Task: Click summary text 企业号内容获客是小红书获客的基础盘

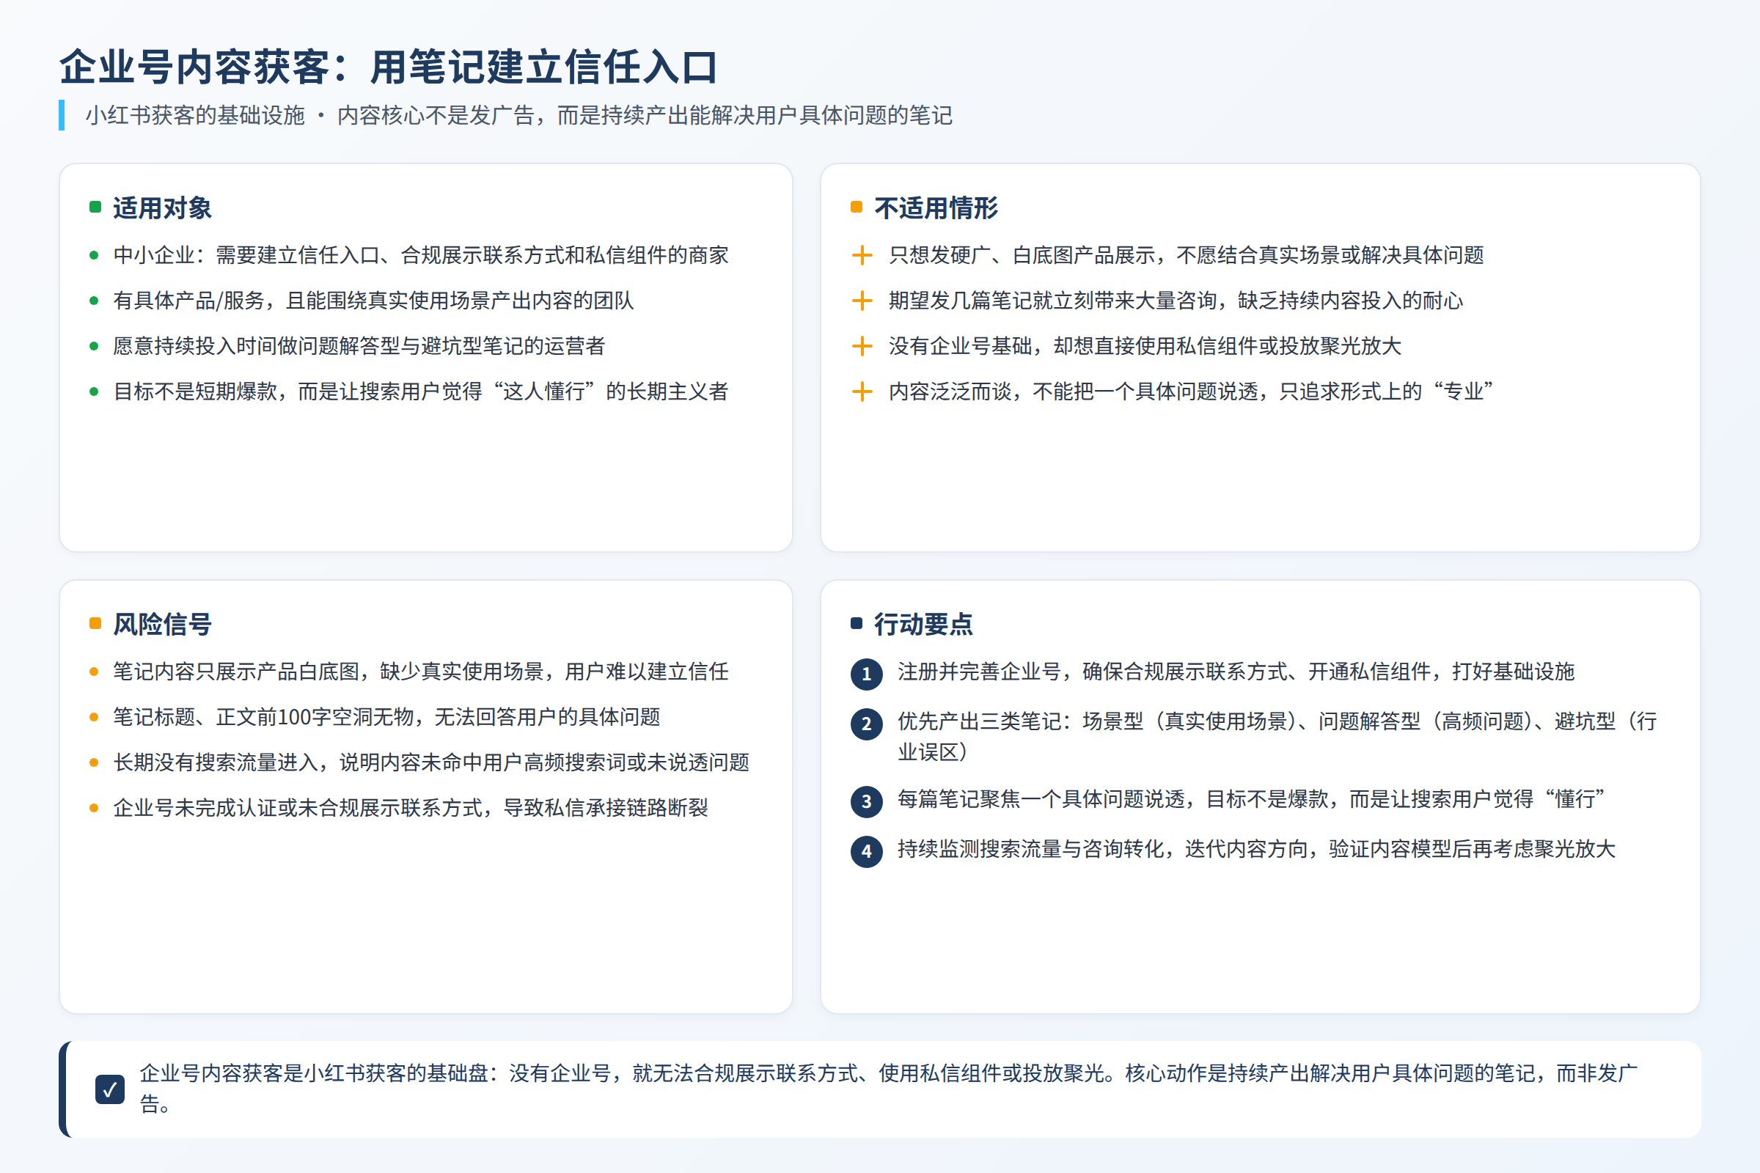Action: pyautogui.click(x=888, y=1089)
